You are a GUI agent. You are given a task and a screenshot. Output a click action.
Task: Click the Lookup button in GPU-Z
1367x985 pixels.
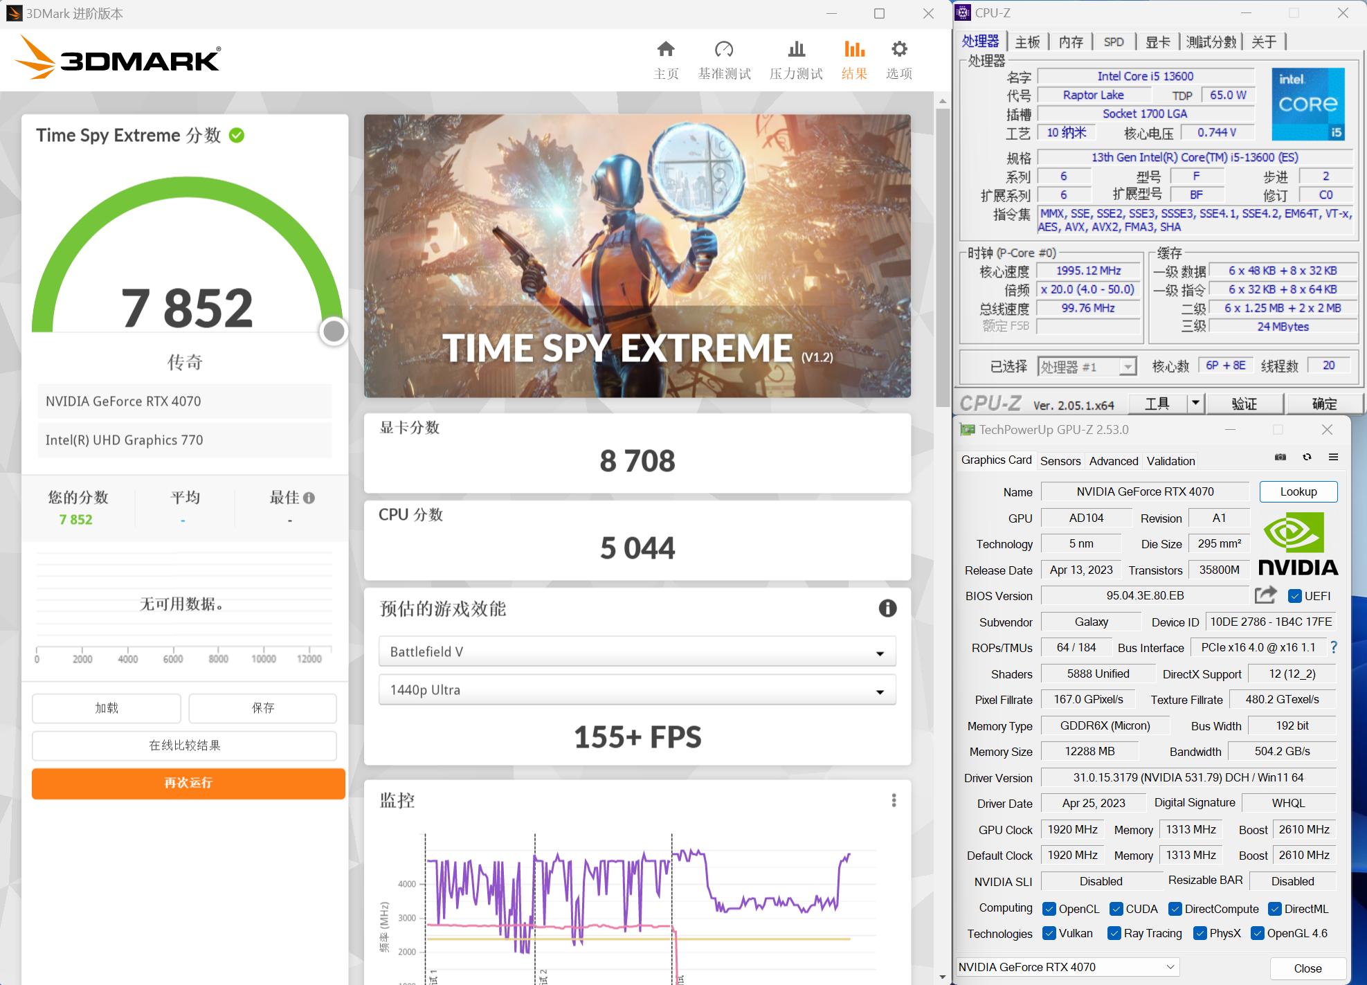tap(1298, 491)
